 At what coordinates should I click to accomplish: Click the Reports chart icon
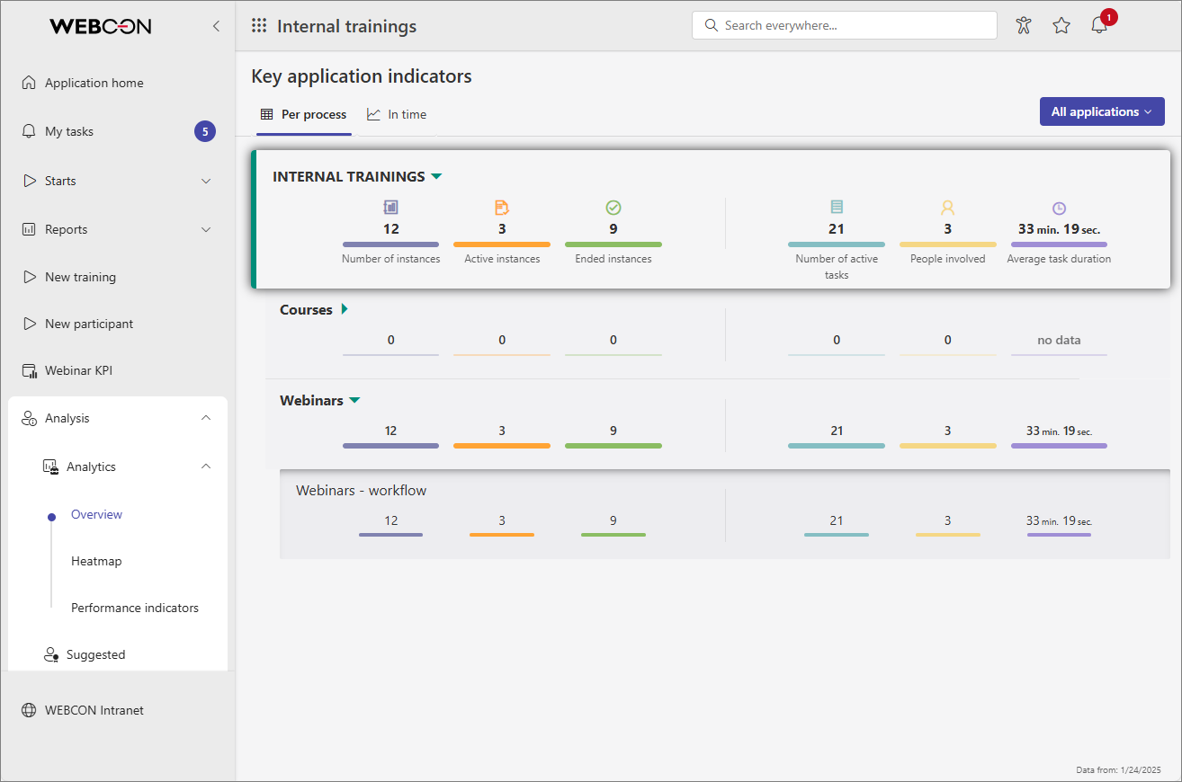point(29,229)
